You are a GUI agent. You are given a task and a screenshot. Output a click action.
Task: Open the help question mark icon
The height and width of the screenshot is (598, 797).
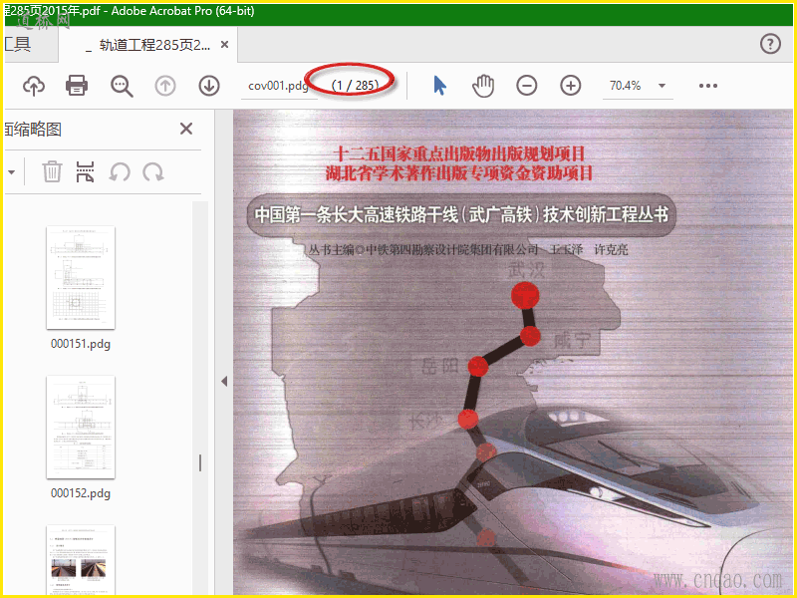[x=770, y=44]
